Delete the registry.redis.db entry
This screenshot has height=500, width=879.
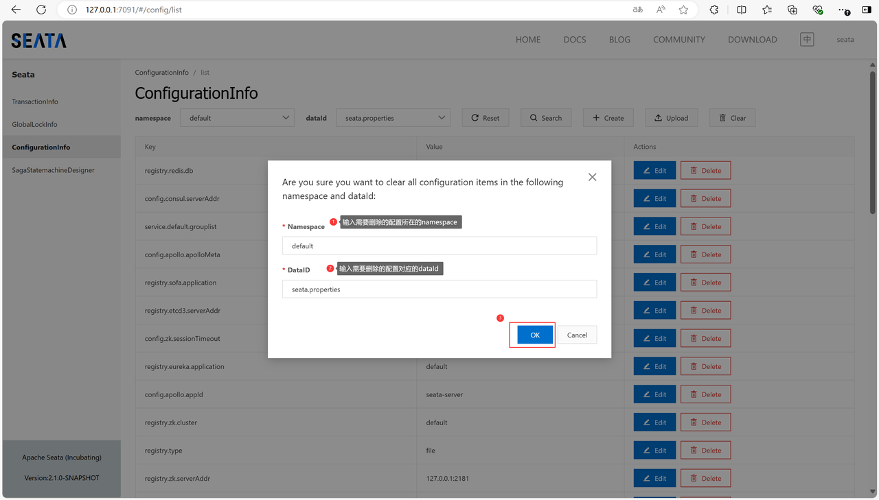click(705, 171)
